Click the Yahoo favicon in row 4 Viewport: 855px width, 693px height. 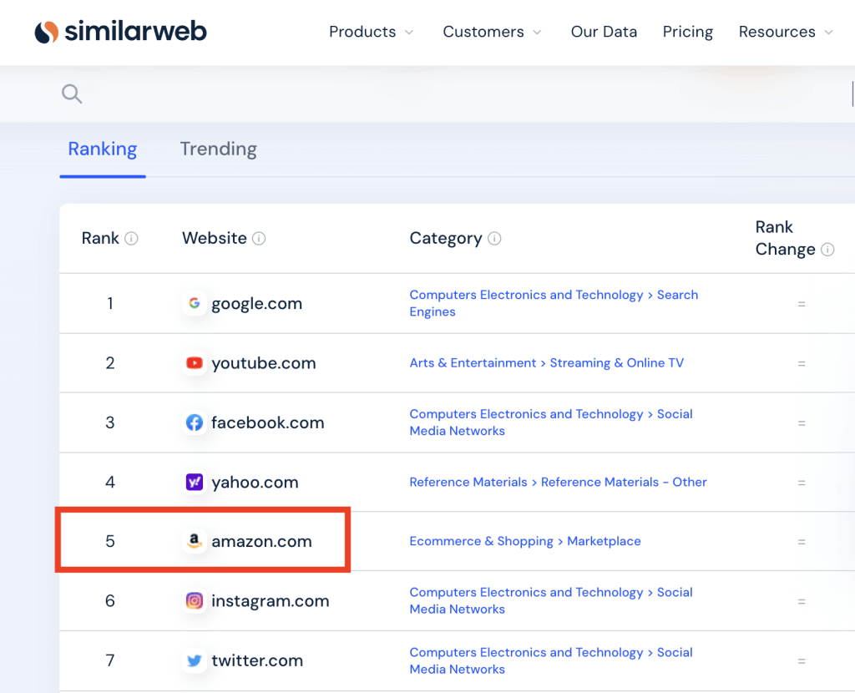click(194, 482)
